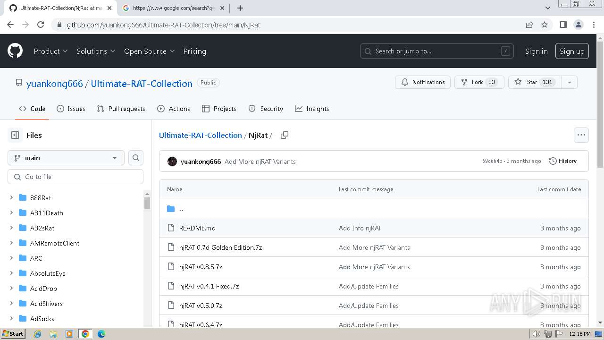The width and height of the screenshot is (604, 340).
Task: Click the parent directory folder icon
Action: pos(171,209)
